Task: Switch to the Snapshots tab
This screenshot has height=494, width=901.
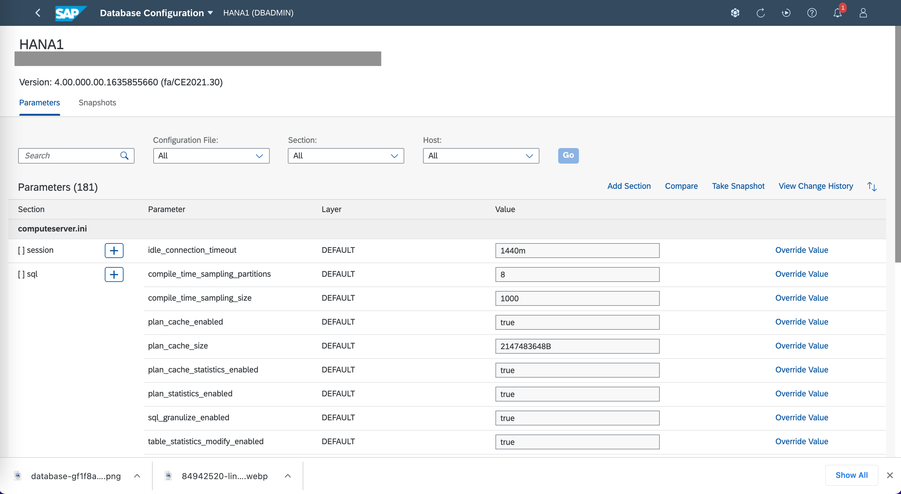Action: (97, 102)
